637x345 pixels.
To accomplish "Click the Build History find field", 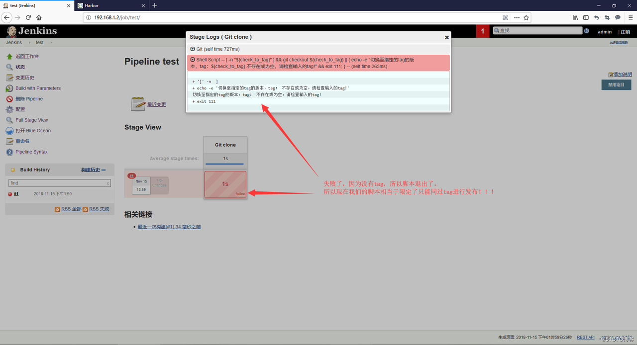I will point(59,183).
